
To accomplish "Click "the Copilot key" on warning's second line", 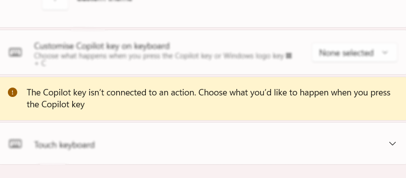I will [x=56, y=104].
